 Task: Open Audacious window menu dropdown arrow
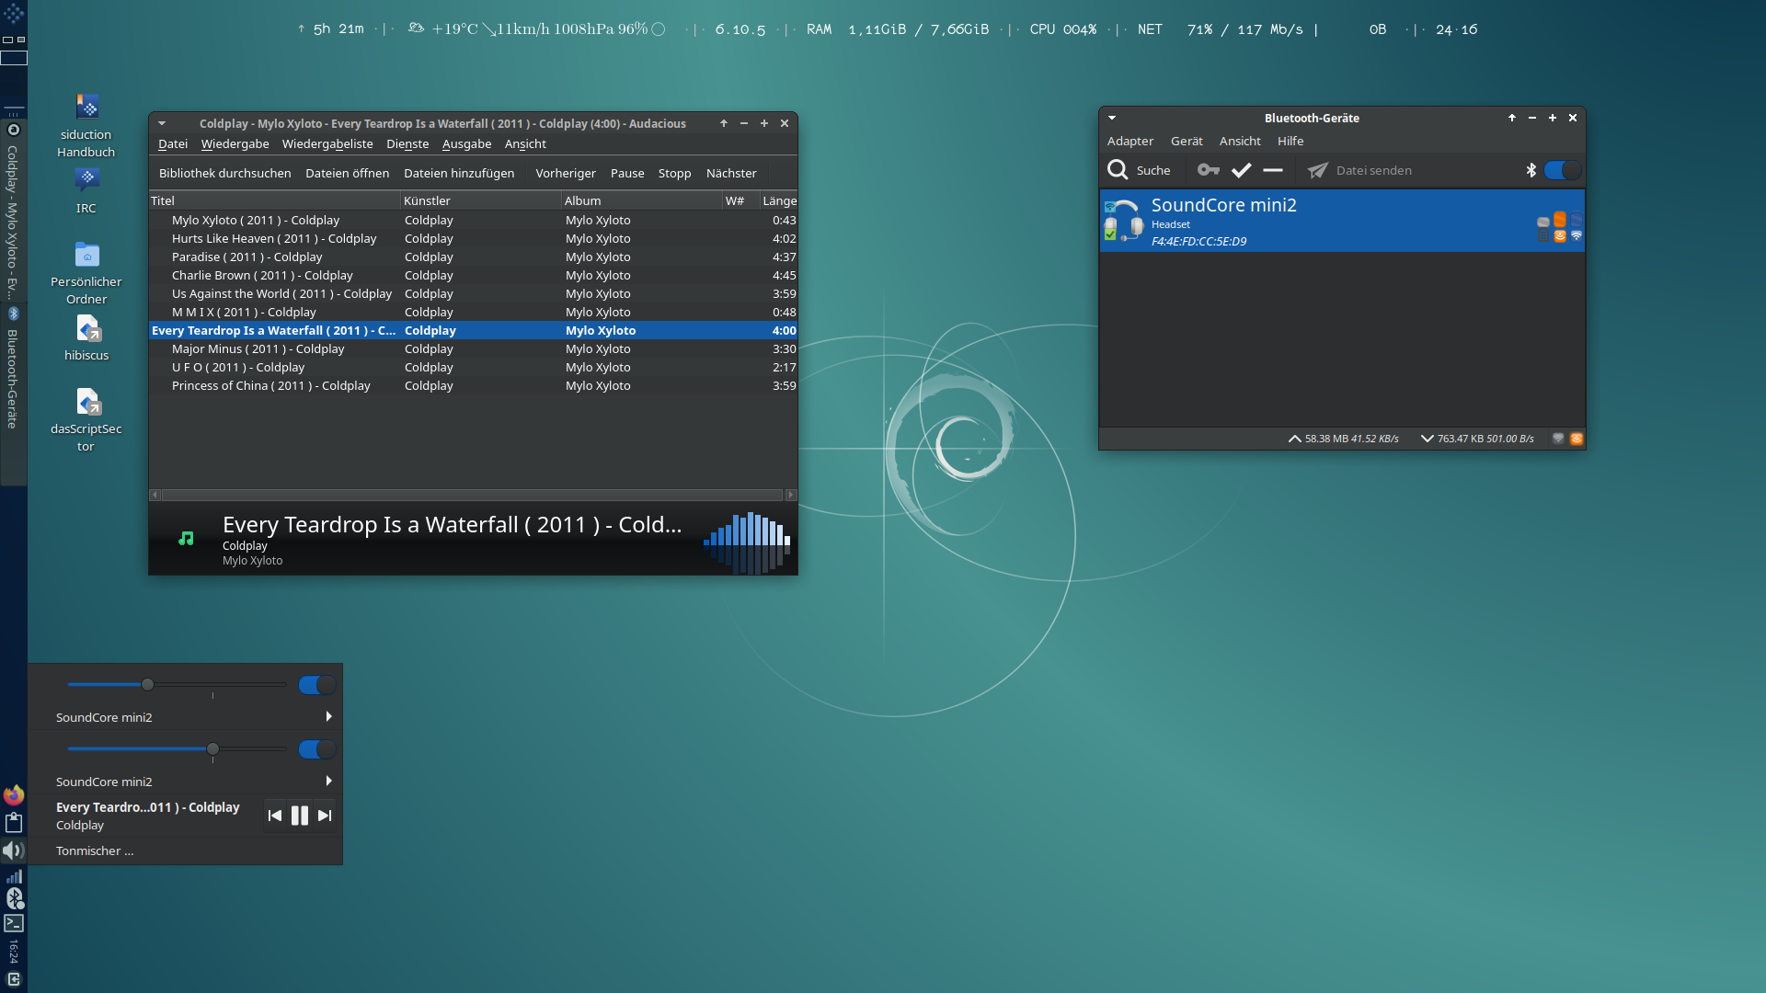(162, 123)
